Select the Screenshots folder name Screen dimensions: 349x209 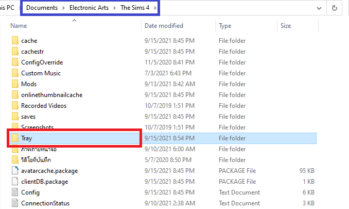[38, 127]
